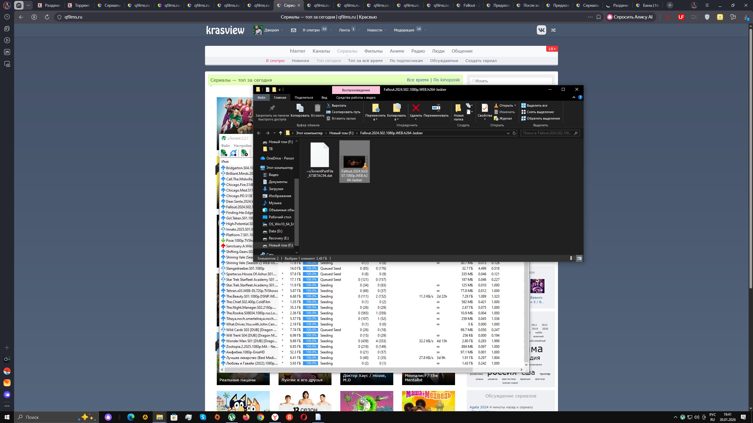Select the Fallout.2024.S02E07 video file thumbnail
Viewport: 753px width, 423px height.
pyautogui.click(x=354, y=162)
